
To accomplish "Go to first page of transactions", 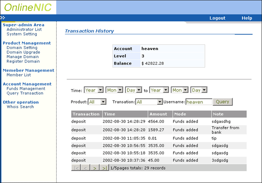I will [76, 168].
